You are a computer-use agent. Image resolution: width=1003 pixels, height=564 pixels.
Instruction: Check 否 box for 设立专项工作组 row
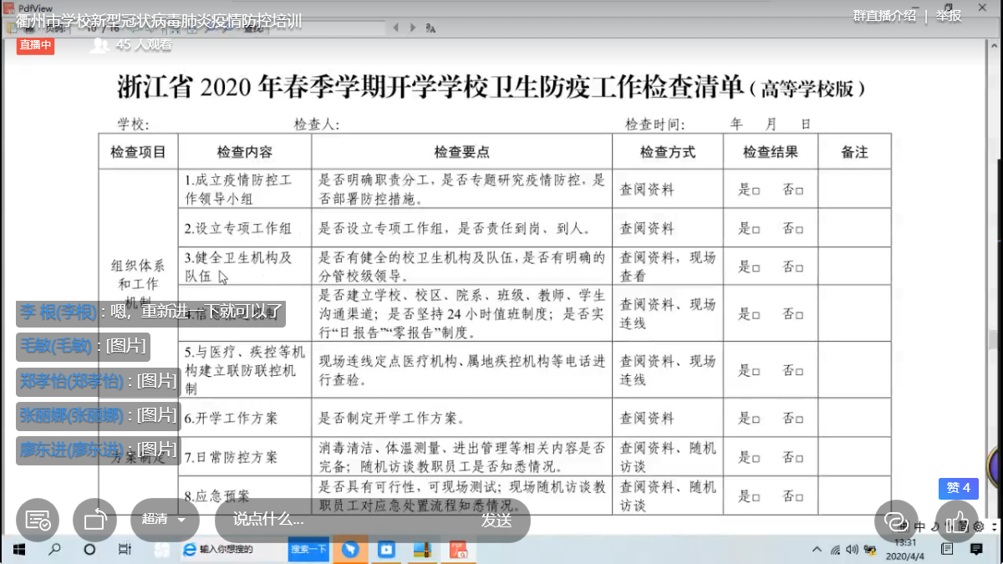(799, 229)
